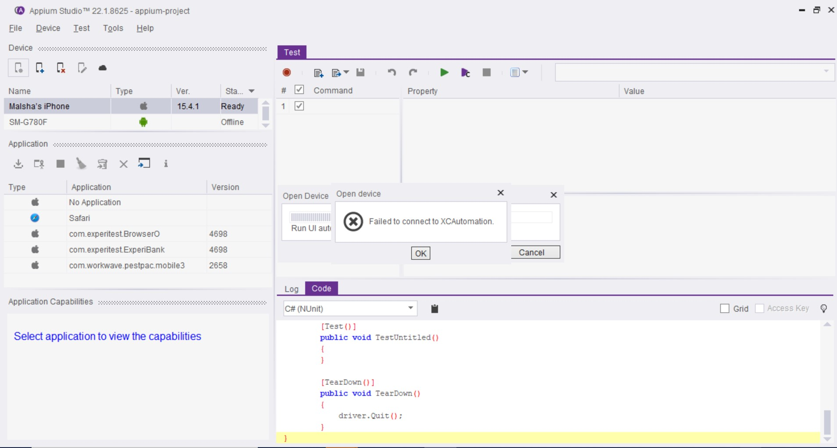The image size is (837, 448).
Task: Click the cloud devices icon
Action: 103,68
